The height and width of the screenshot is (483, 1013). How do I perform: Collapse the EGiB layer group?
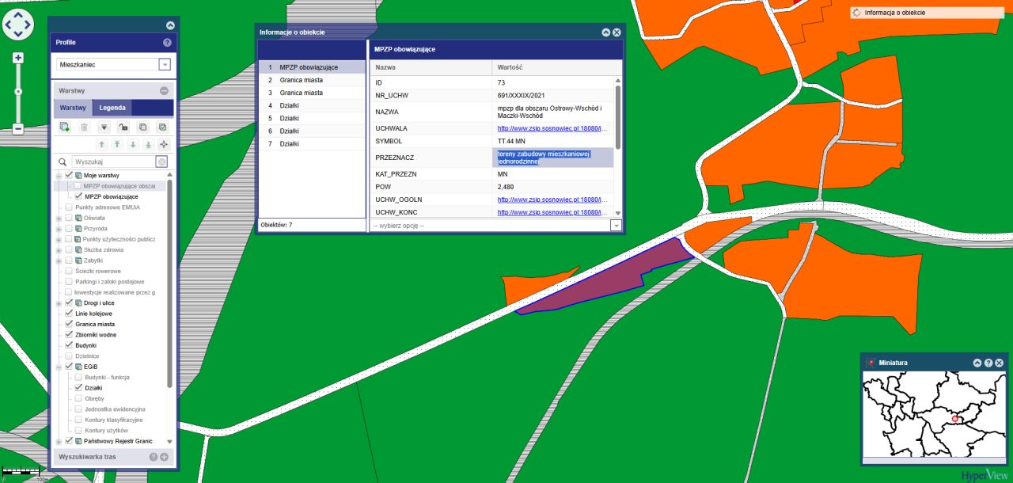59,367
